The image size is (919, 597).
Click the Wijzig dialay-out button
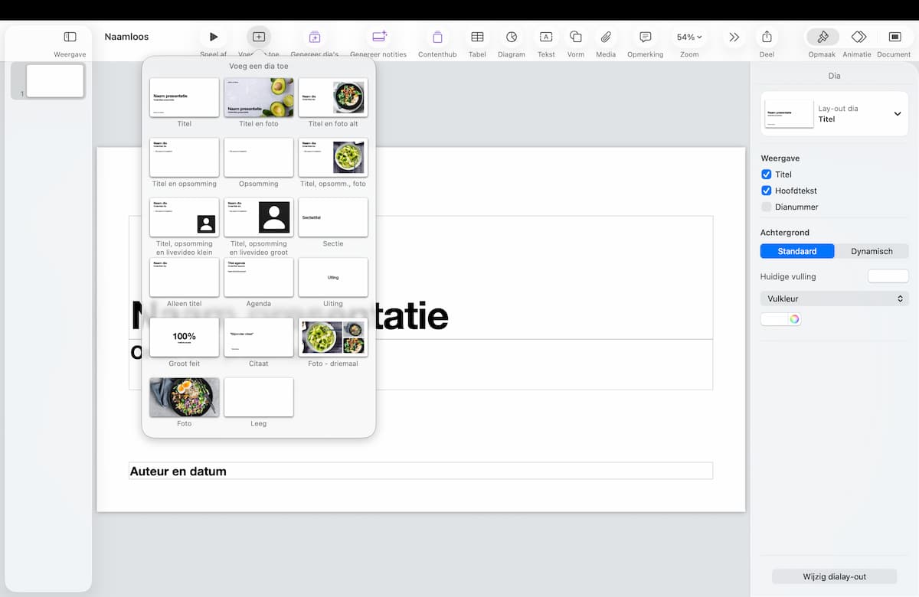tap(835, 576)
